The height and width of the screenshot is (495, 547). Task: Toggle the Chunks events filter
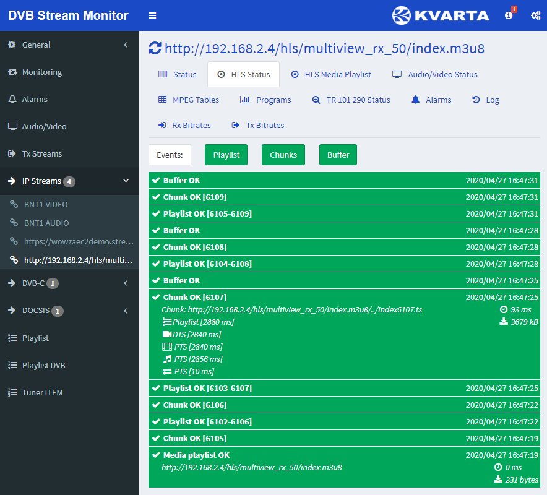283,155
